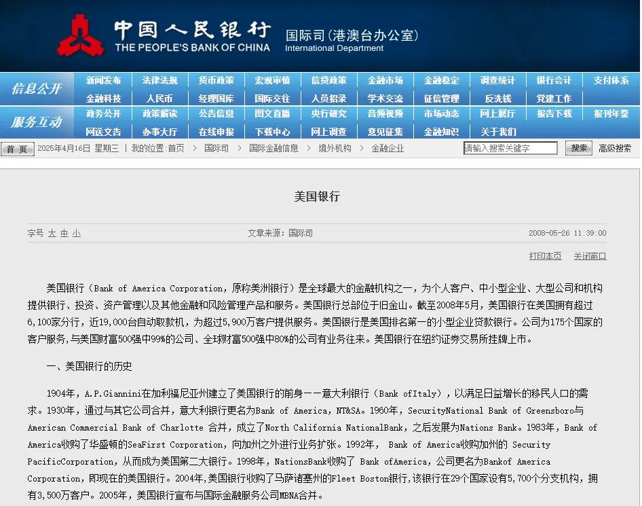The image size is (642, 506).
Task: Navigate to 央行研究
Action: coord(328,113)
